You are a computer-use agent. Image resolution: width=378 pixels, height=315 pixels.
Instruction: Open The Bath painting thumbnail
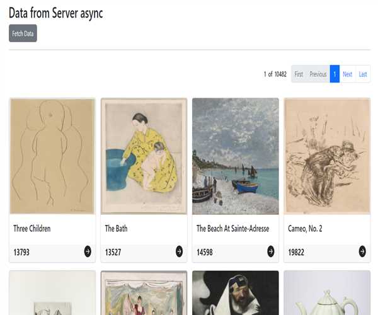click(x=144, y=156)
